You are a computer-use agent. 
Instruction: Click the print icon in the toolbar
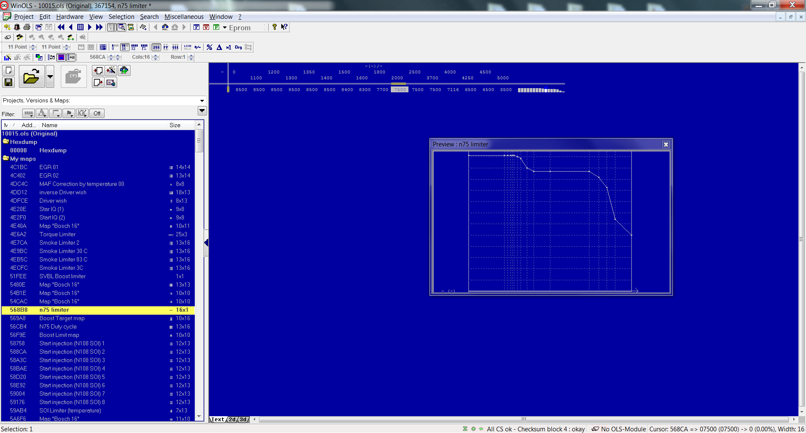point(27,27)
